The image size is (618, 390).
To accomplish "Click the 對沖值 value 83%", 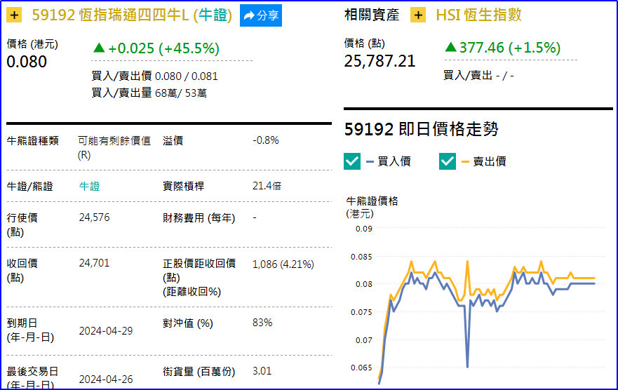I will [262, 323].
